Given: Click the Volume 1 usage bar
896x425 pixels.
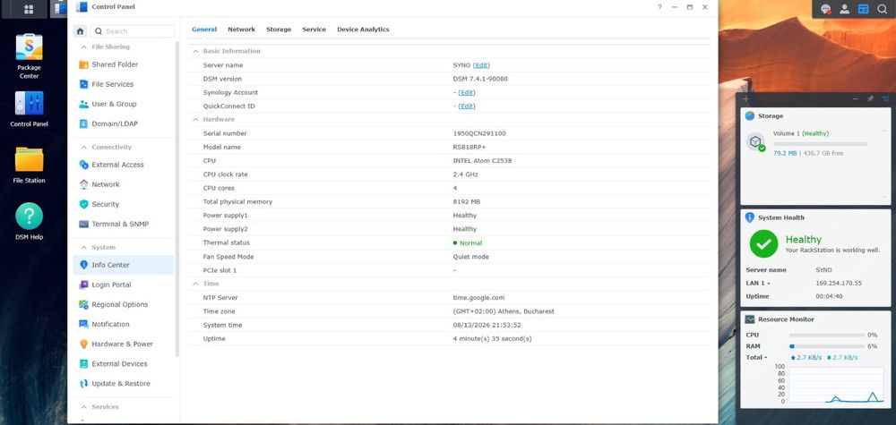Looking at the screenshot, I should 820,144.
